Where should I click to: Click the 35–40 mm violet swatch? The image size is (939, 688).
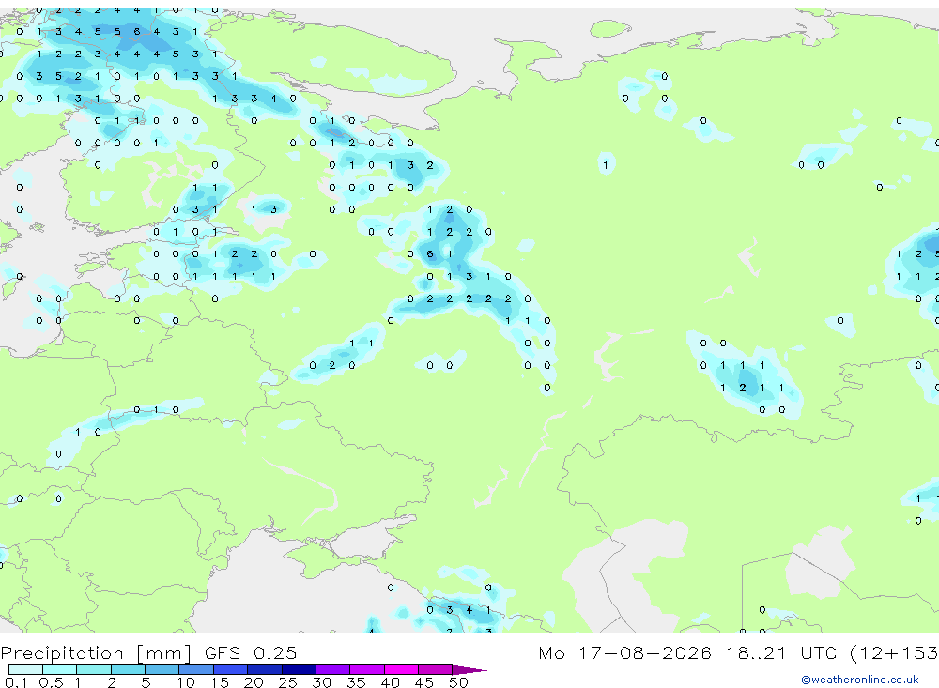[366, 669]
